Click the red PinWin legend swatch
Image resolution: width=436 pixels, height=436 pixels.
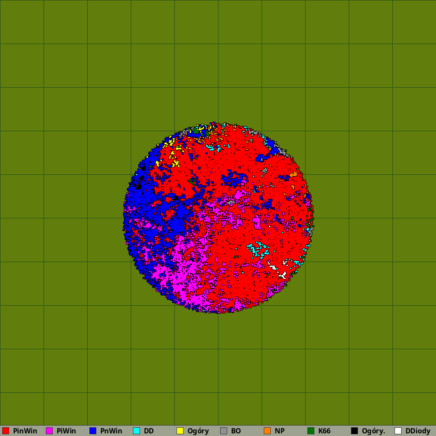pyautogui.click(x=6, y=431)
